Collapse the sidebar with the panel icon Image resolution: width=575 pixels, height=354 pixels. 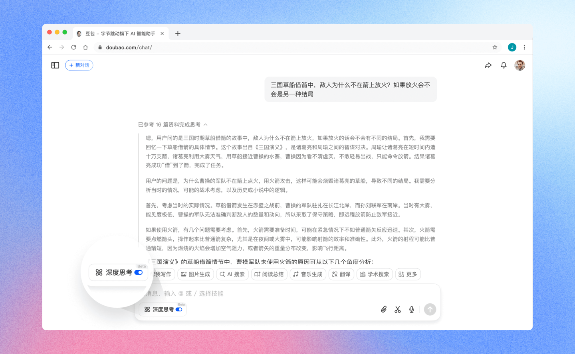pos(55,65)
